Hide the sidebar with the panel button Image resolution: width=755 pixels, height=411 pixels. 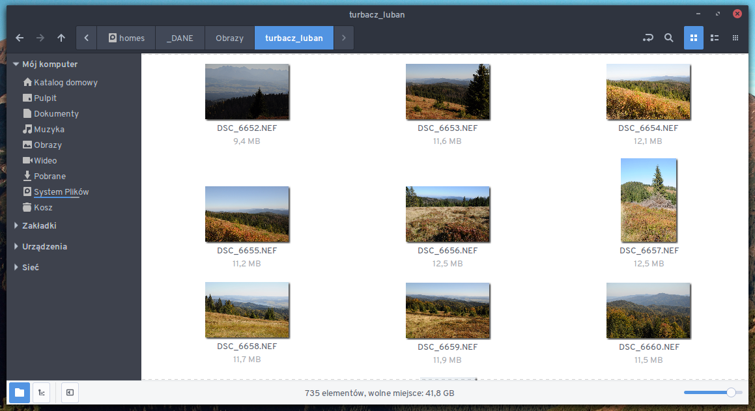pyautogui.click(x=70, y=393)
